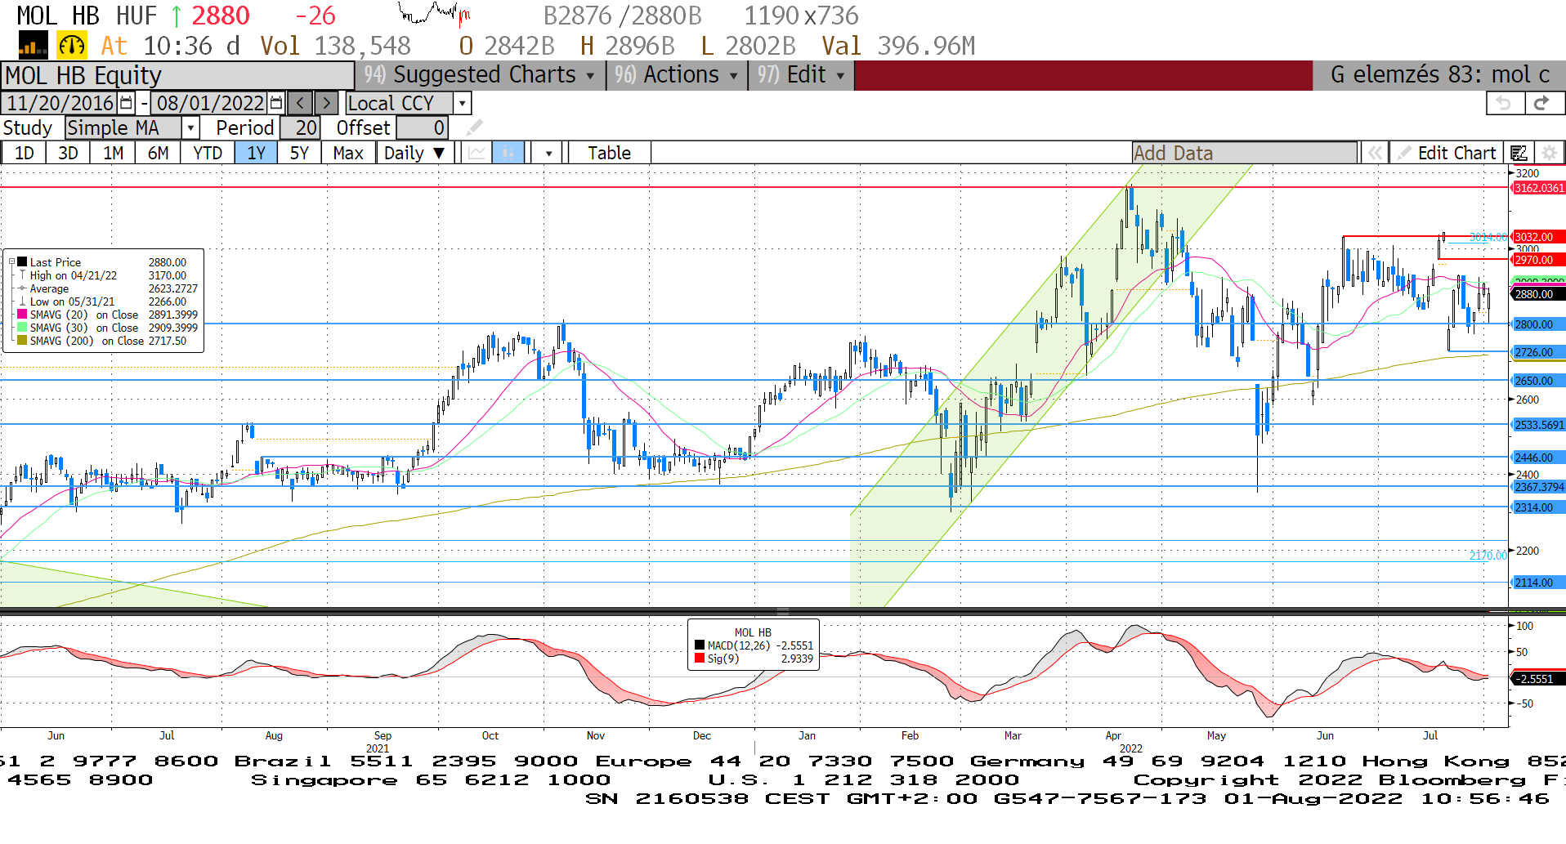The image size is (1566, 844).
Task: Click the Low marker icon in legend
Action: tap(22, 301)
